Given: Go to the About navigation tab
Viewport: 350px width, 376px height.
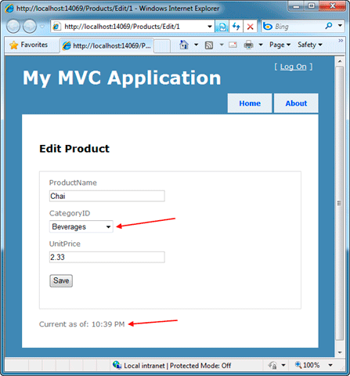Looking at the screenshot, I should (296, 103).
